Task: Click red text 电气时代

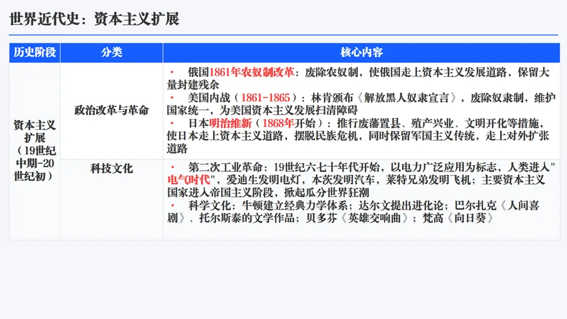Action: point(188,180)
